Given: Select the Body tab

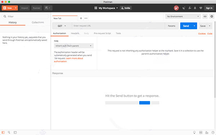Looking at the screenshot, I should coord(86,33).
